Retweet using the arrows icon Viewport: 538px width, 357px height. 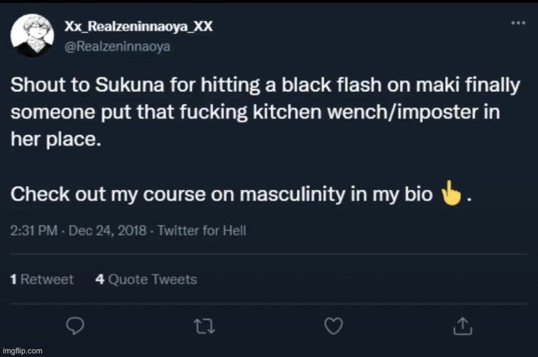204,326
